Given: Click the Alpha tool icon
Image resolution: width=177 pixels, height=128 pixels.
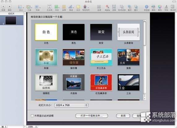Looking at the screenshot, I should coord(107,7).
